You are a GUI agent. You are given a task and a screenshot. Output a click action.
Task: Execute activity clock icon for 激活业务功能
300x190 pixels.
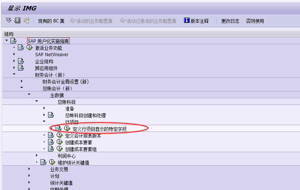(x=30, y=47)
